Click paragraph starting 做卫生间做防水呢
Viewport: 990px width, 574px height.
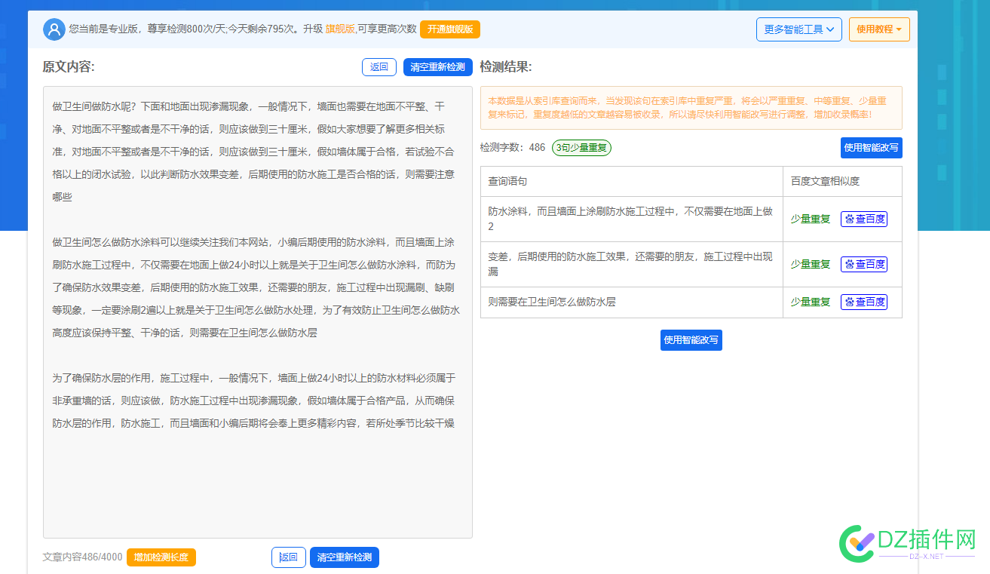(x=254, y=152)
